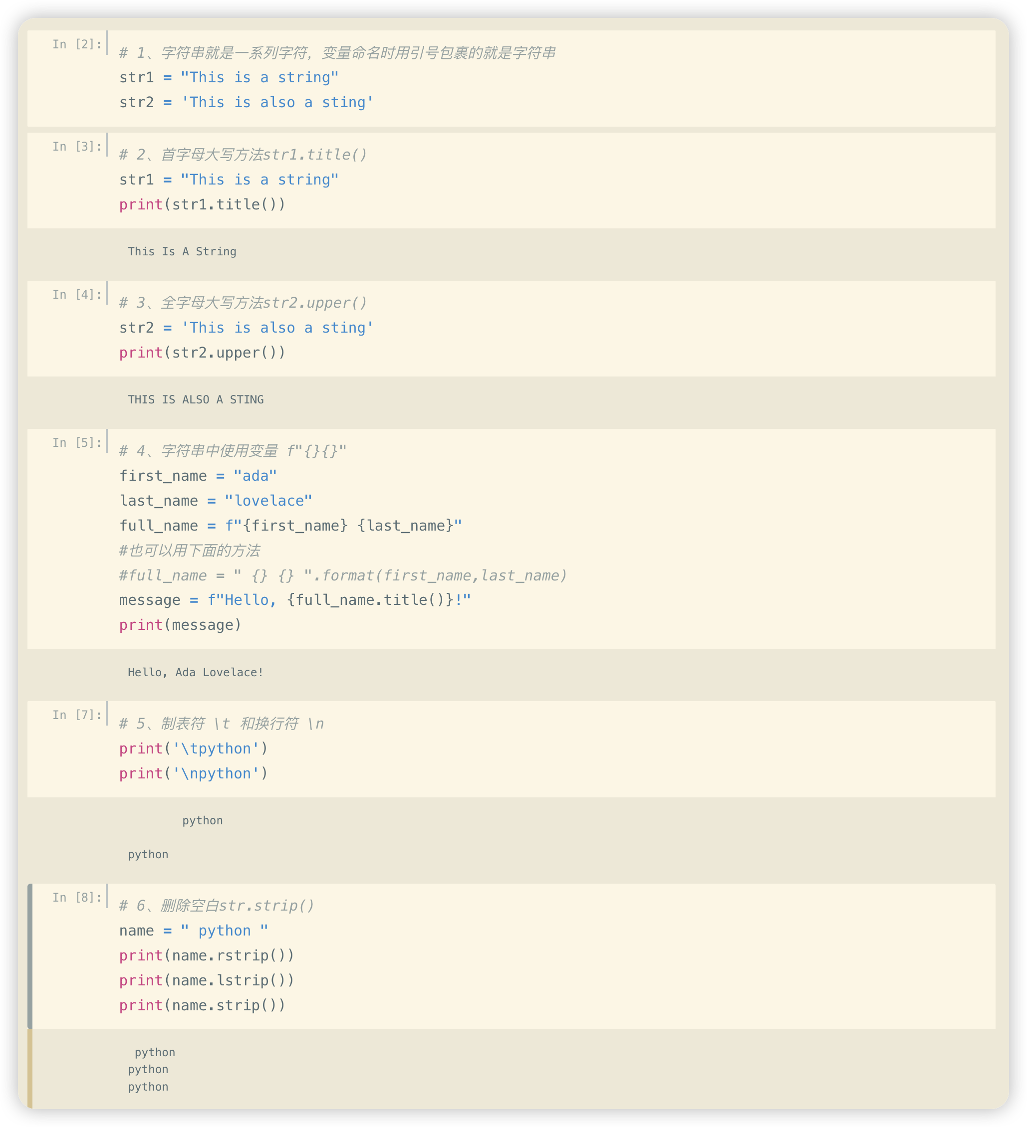Click the third 'python' output of cell 8
Screen dimensions: 1027x1127
(148, 1087)
